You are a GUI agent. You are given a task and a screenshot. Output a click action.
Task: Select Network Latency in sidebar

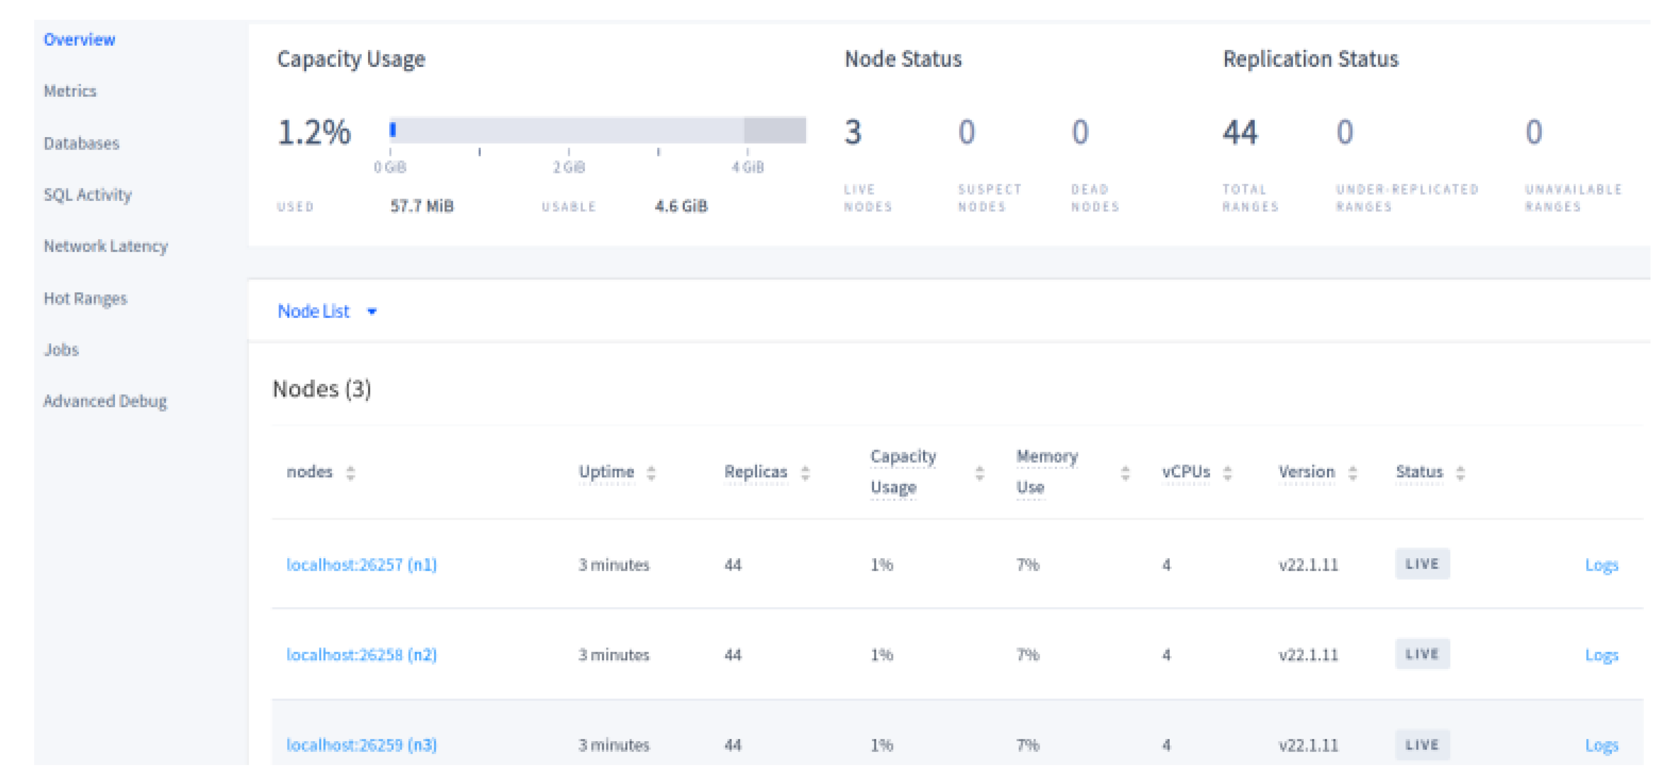(106, 246)
